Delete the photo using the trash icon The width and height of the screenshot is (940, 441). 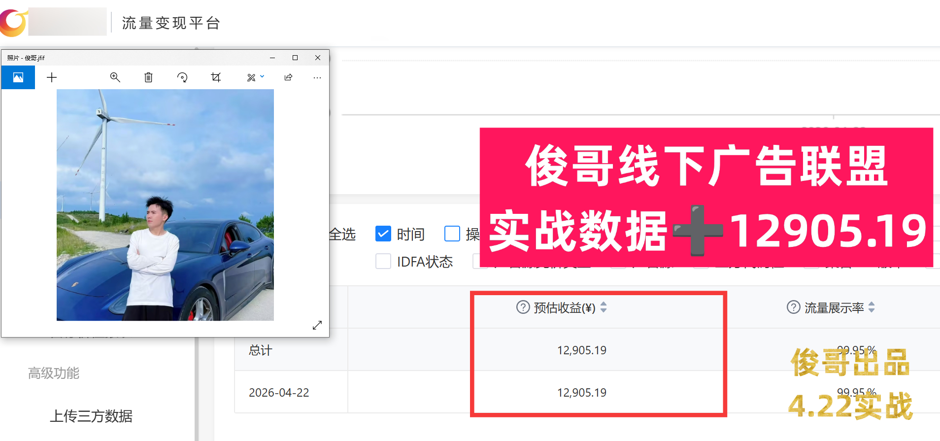tap(148, 77)
